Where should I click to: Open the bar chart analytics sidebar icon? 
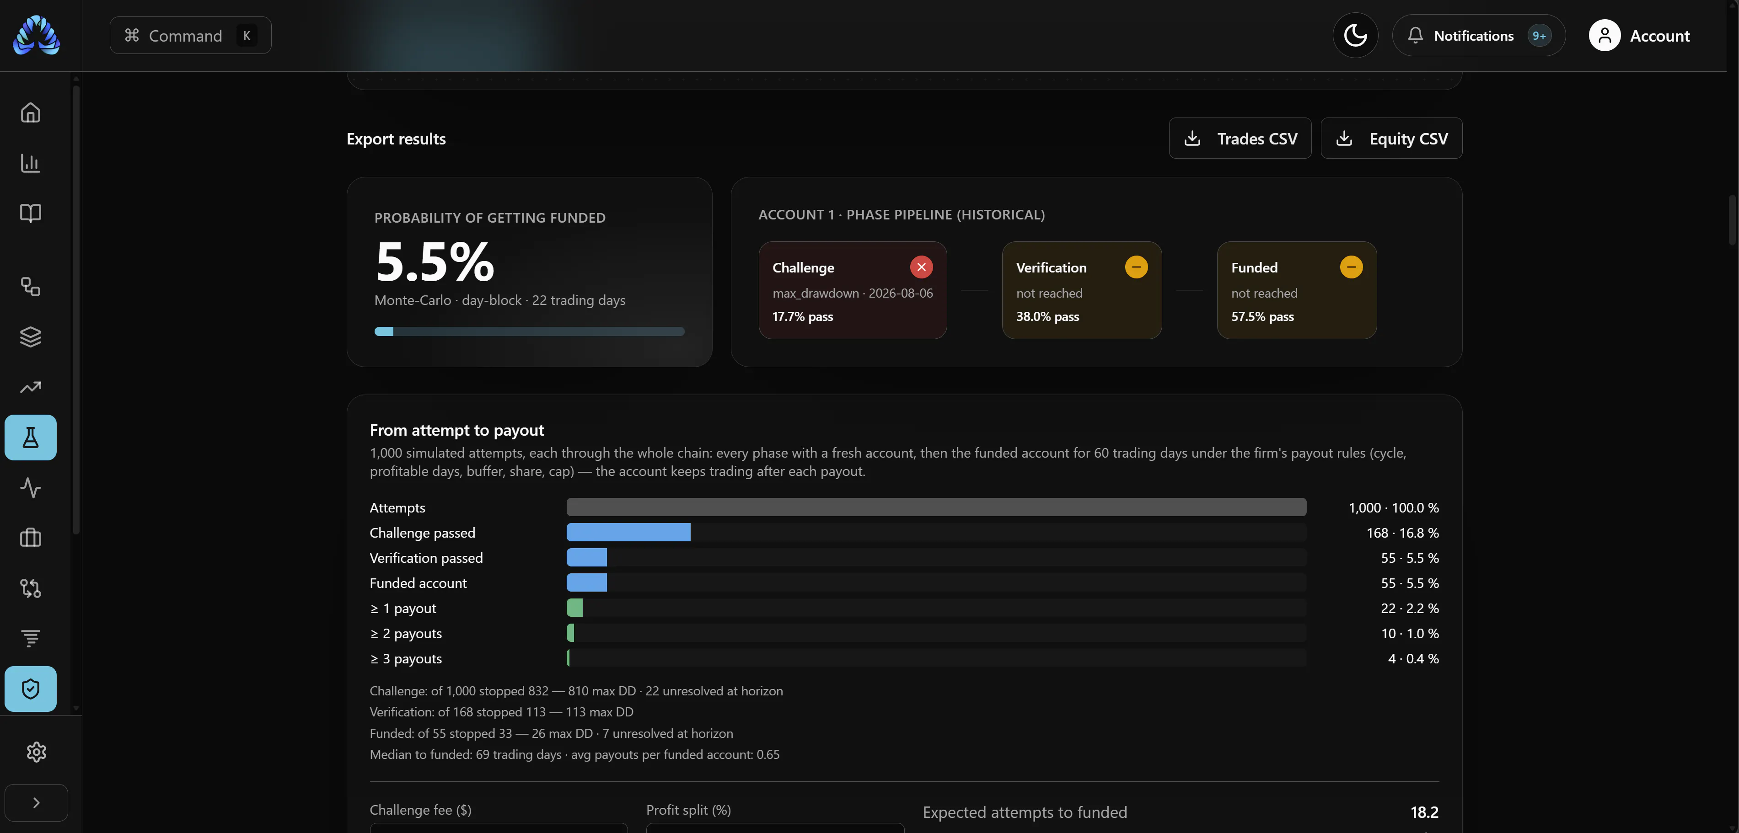tap(30, 163)
